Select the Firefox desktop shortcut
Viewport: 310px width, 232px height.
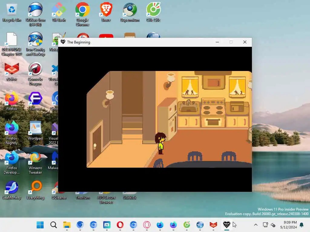coord(12,101)
